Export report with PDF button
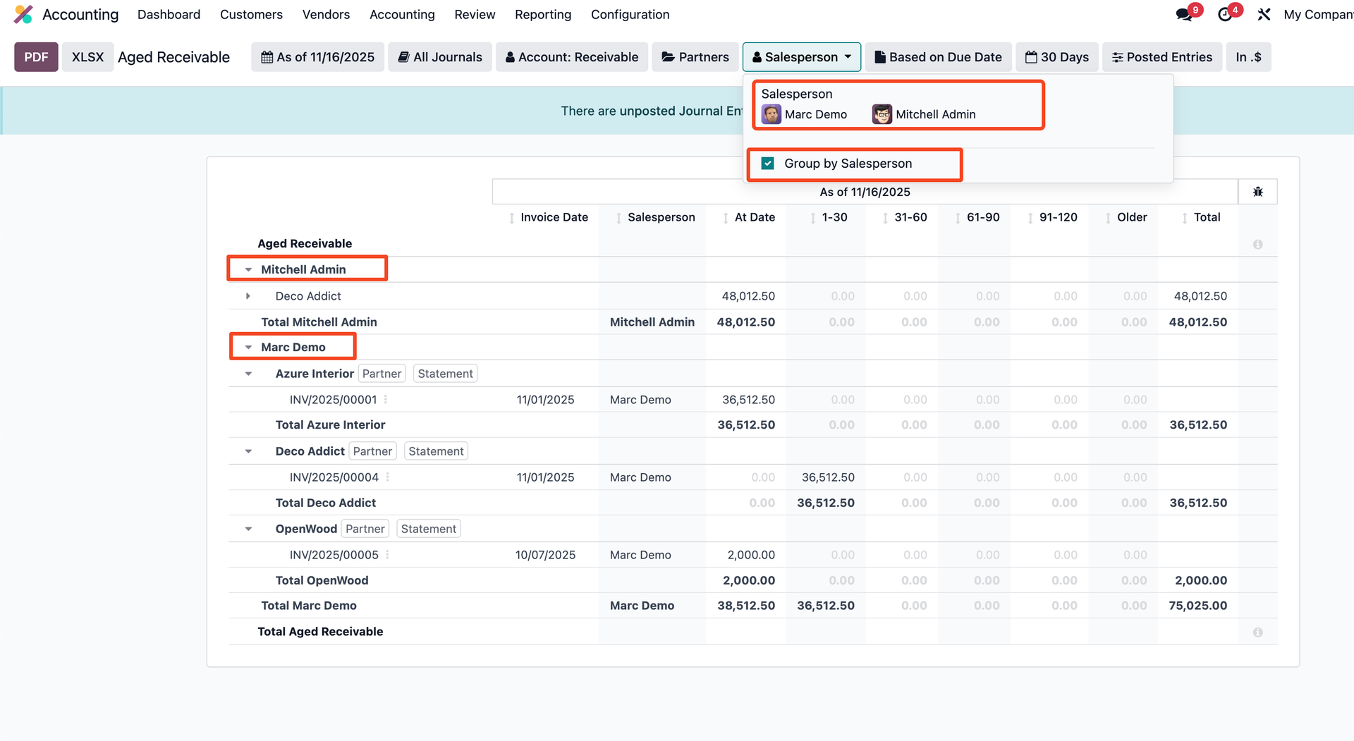 pyautogui.click(x=36, y=57)
